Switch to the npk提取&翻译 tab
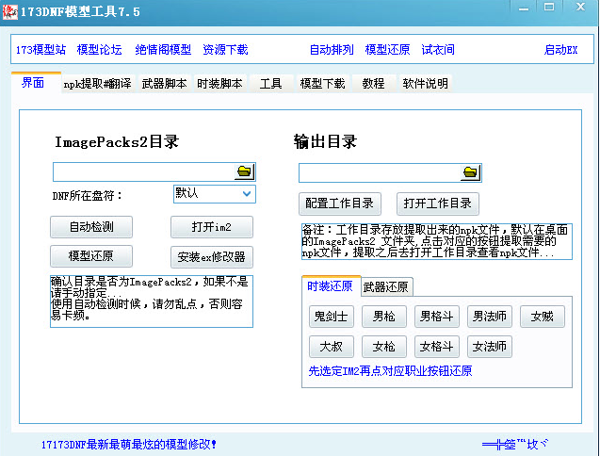600x456 pixels. tap(99, 84)
